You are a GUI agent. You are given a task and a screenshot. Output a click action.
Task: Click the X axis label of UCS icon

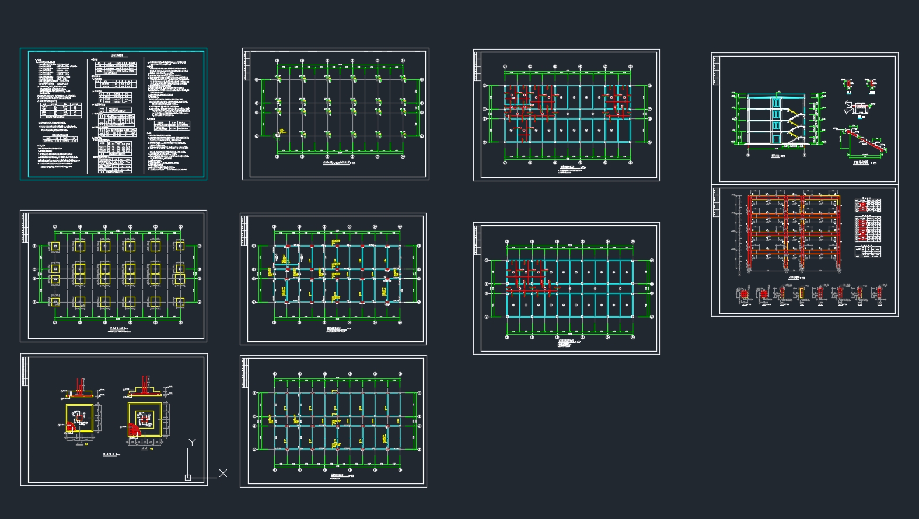pos(223,474)
